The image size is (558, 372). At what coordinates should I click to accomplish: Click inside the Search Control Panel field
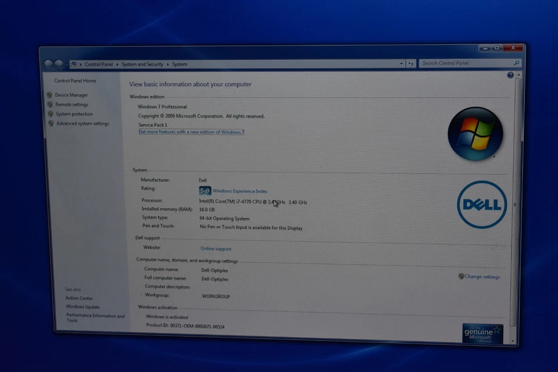click(465, 63)
